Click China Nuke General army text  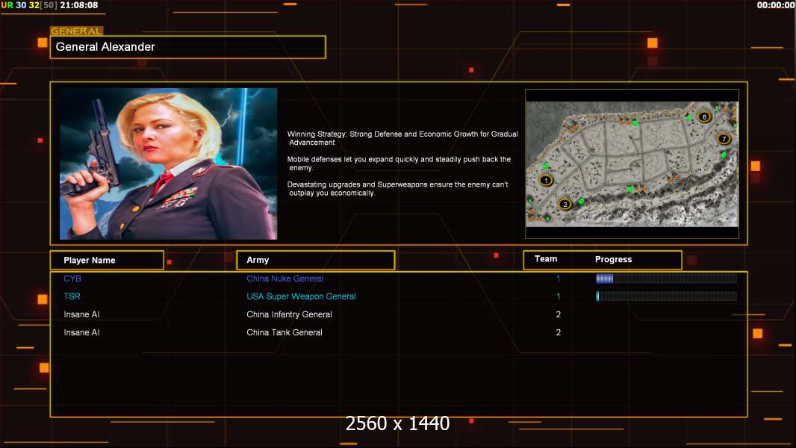pyautogui.click(x=284, y=279)
